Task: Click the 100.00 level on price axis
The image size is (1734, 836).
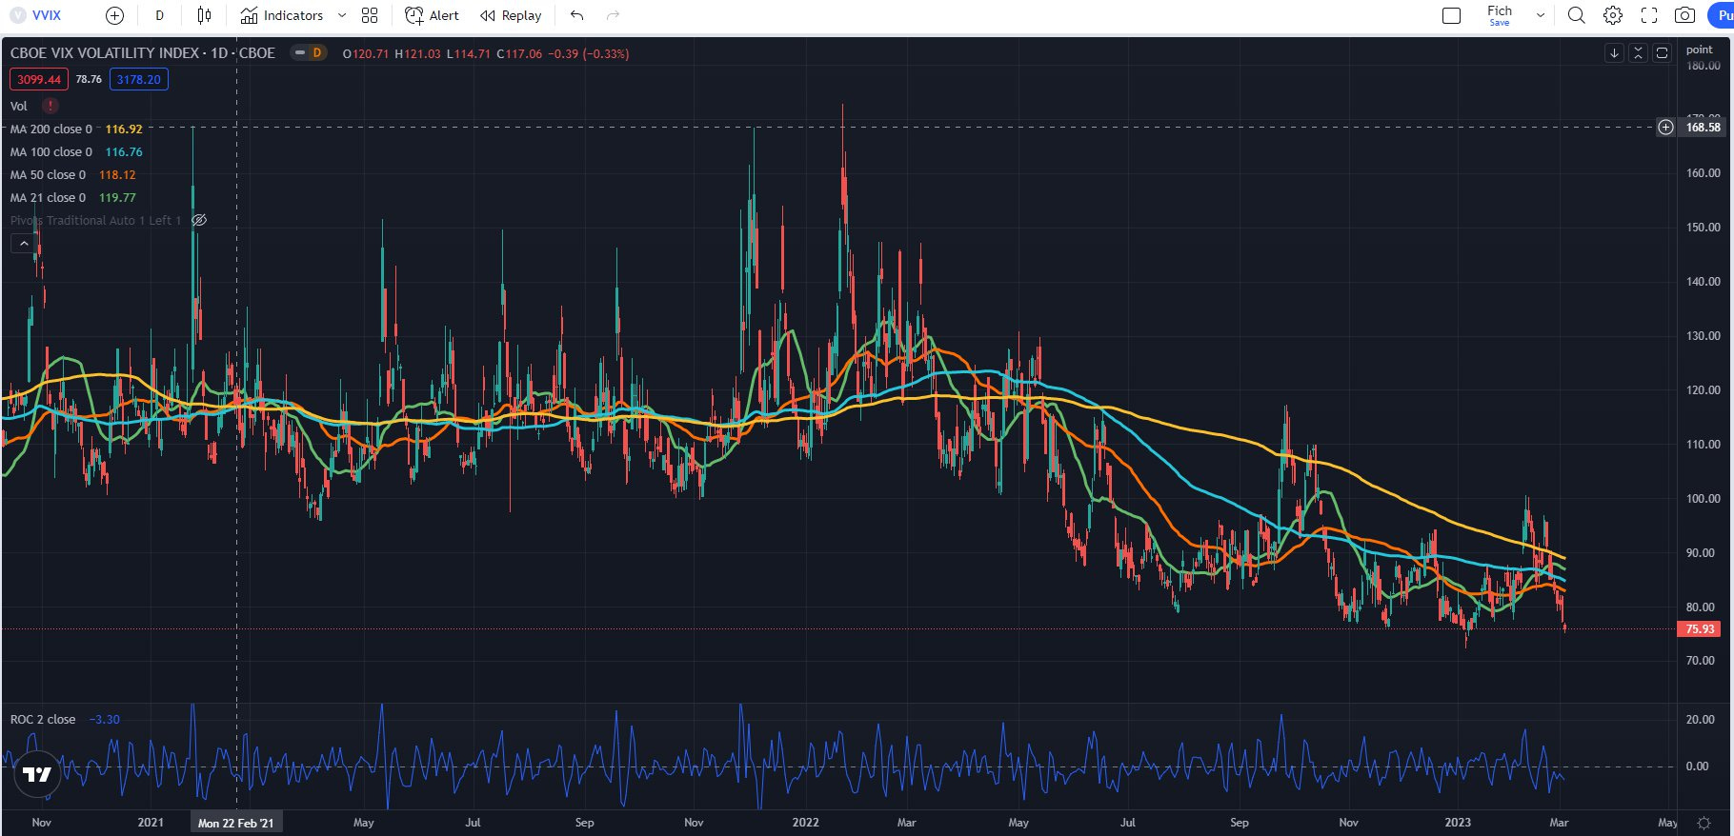Action: click(x=1703, y=499)
